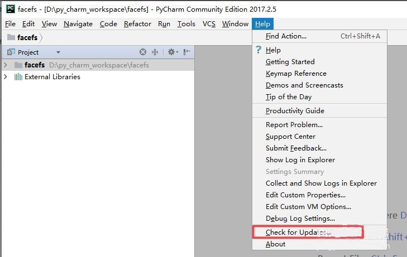Open Support Center from Help menu
The width and height of the screenshot is (407, 257).
click(x=319, y=136)
